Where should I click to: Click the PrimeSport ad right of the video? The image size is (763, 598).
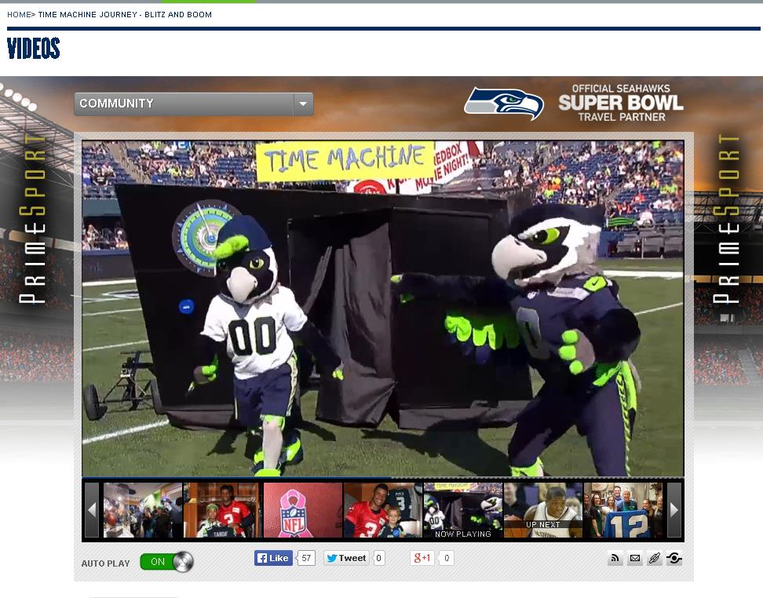coord(727,218)
